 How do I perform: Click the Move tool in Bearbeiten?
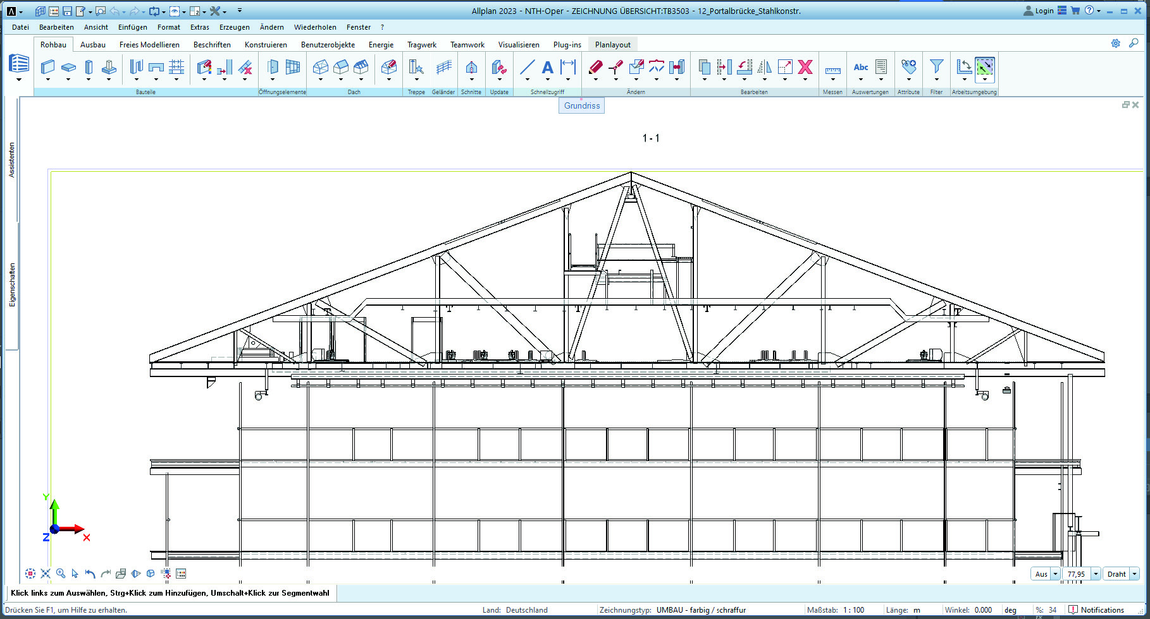pyautogui.click(x=724, y=67)
